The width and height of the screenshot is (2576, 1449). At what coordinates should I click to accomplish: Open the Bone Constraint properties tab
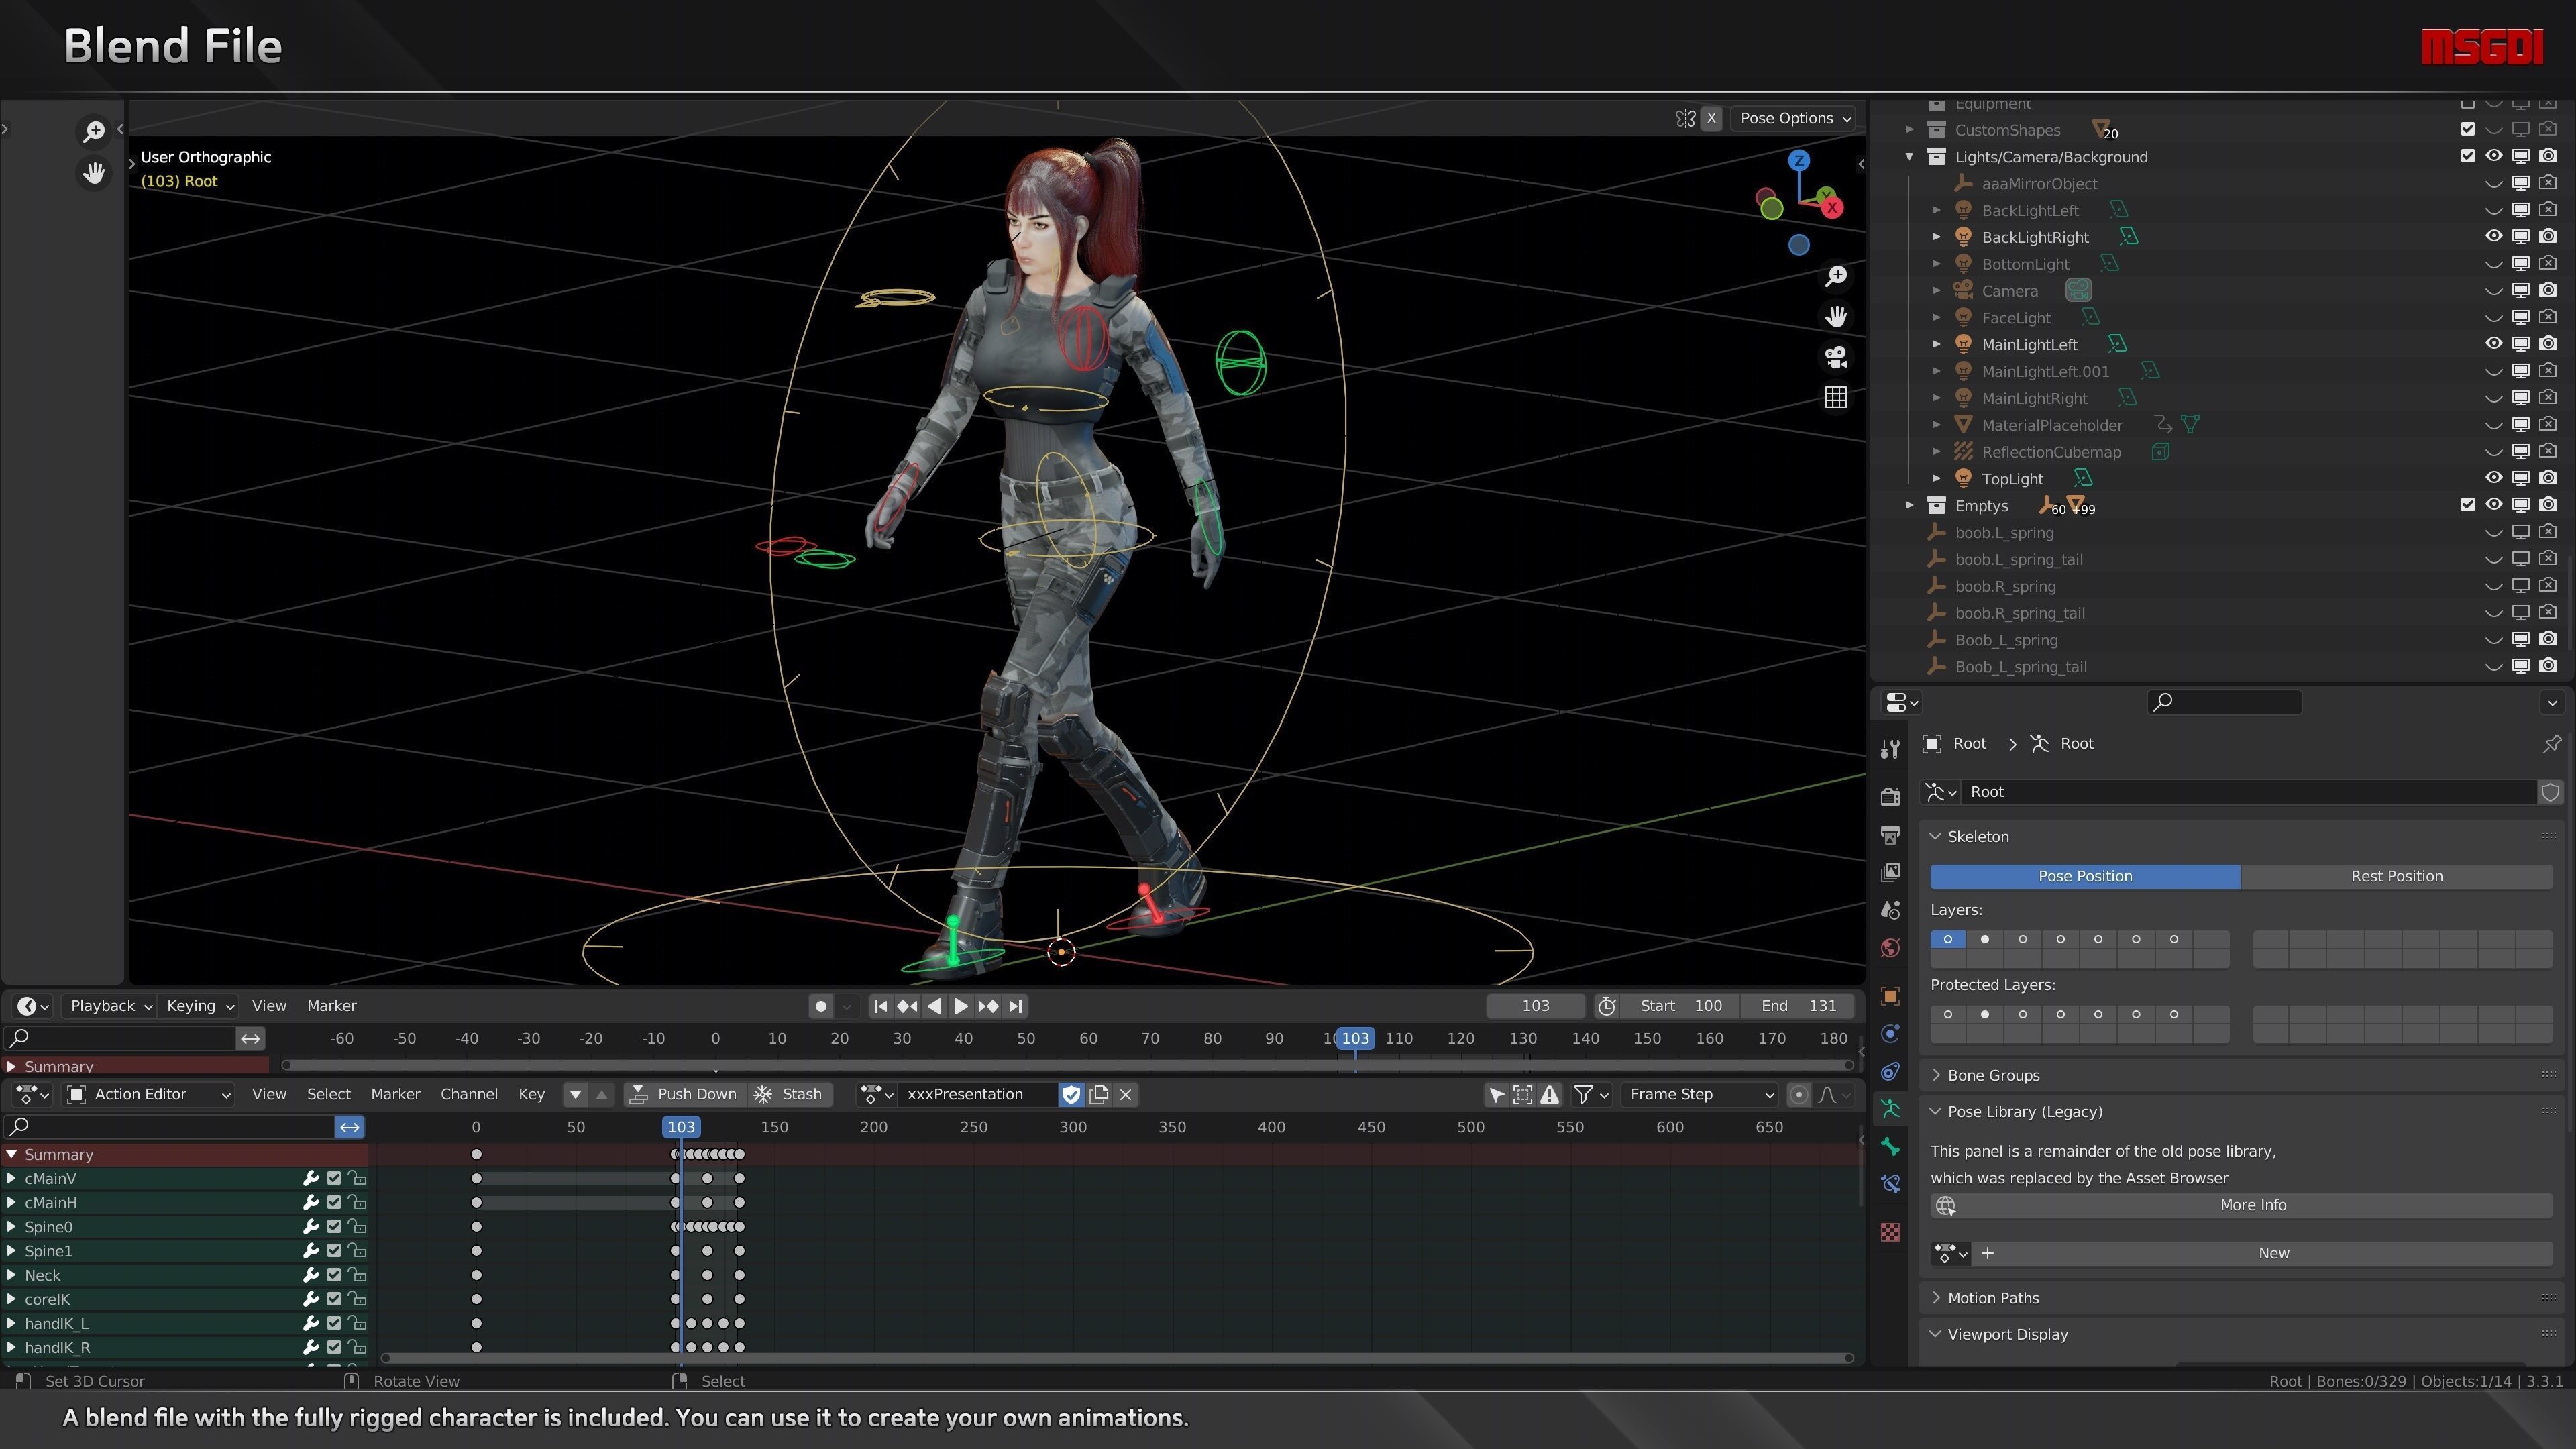point(1890,1184)
